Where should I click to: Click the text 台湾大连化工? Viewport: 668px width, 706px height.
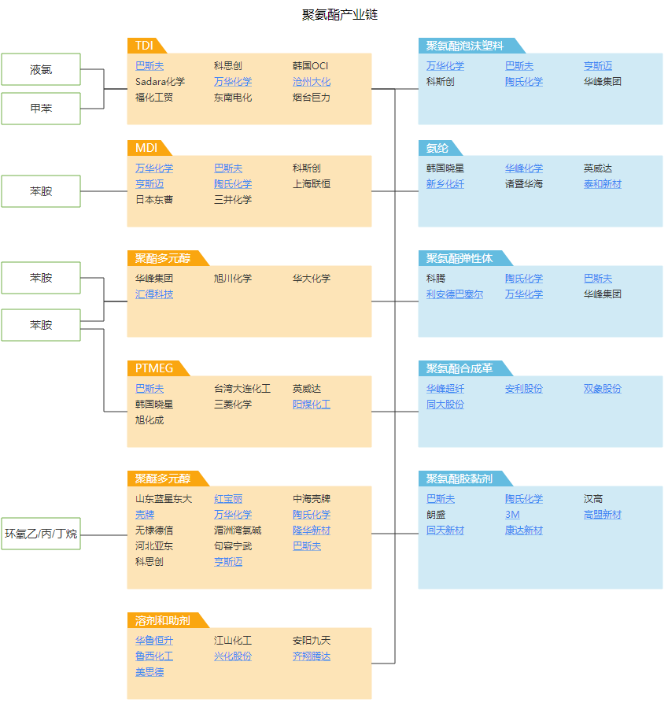click(242, 388)
